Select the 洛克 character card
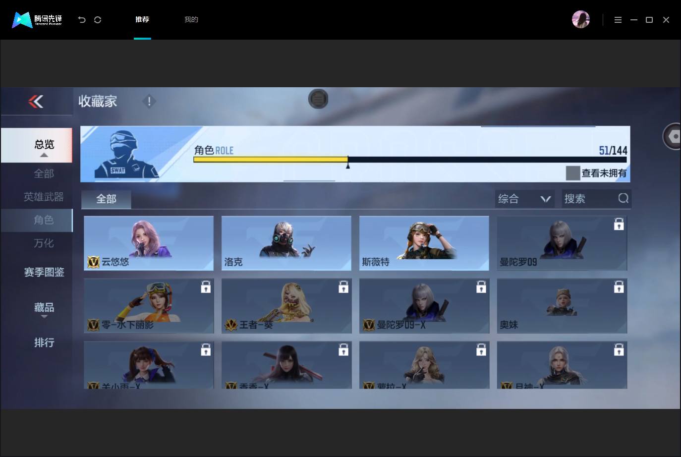Screen dimensions: 681x457 tap(286, 243)
